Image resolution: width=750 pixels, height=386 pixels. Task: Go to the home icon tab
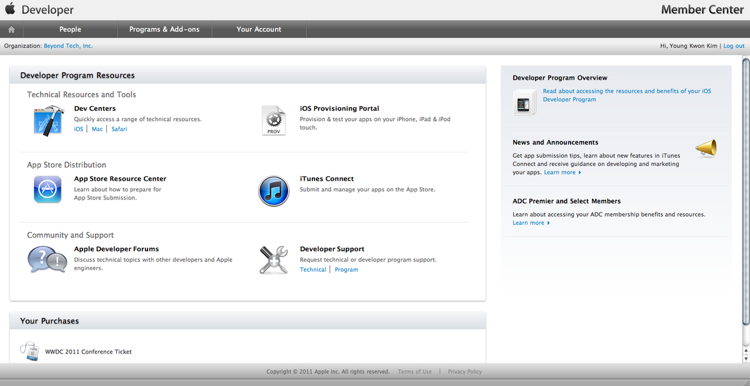[11, 29]
